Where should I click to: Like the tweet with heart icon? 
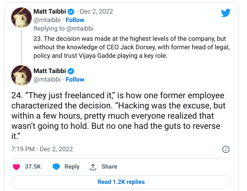tap(16, 167)
